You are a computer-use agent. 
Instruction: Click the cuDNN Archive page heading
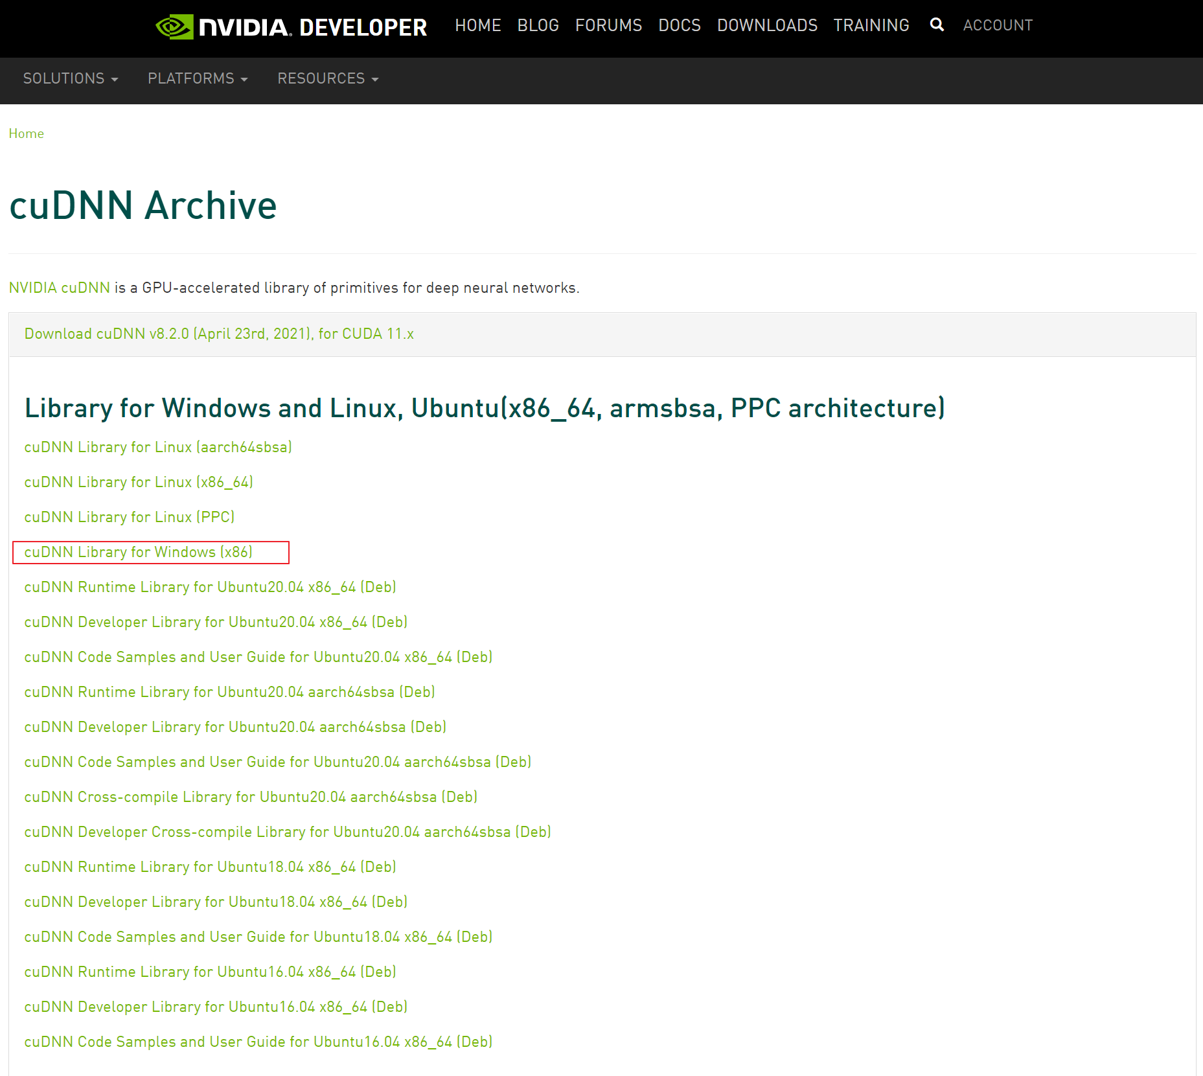[143, 205]
